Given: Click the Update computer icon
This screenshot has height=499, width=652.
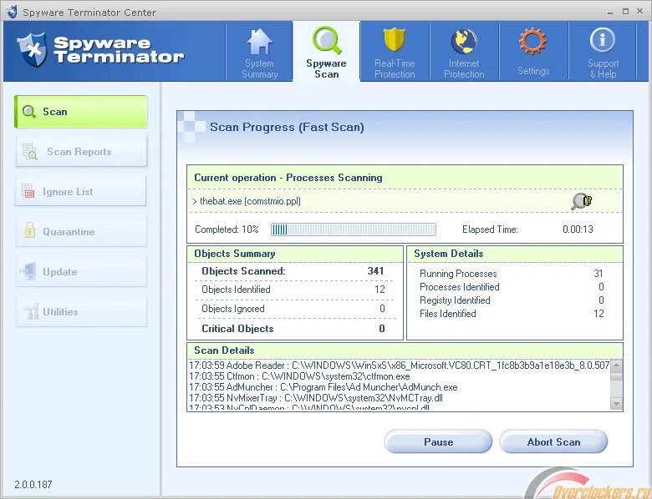Looking at the screenshot, I should (28, 271).
